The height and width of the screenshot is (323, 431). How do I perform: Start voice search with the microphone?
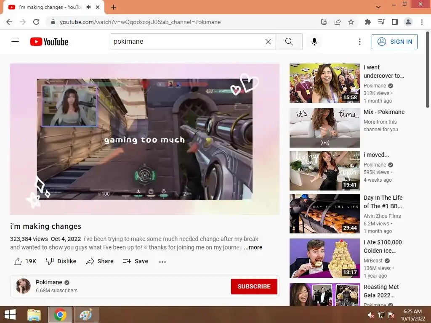314,42
